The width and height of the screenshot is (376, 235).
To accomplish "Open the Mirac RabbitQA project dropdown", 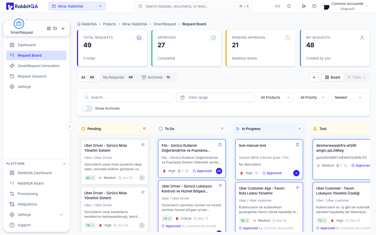I will pos(77,6).
